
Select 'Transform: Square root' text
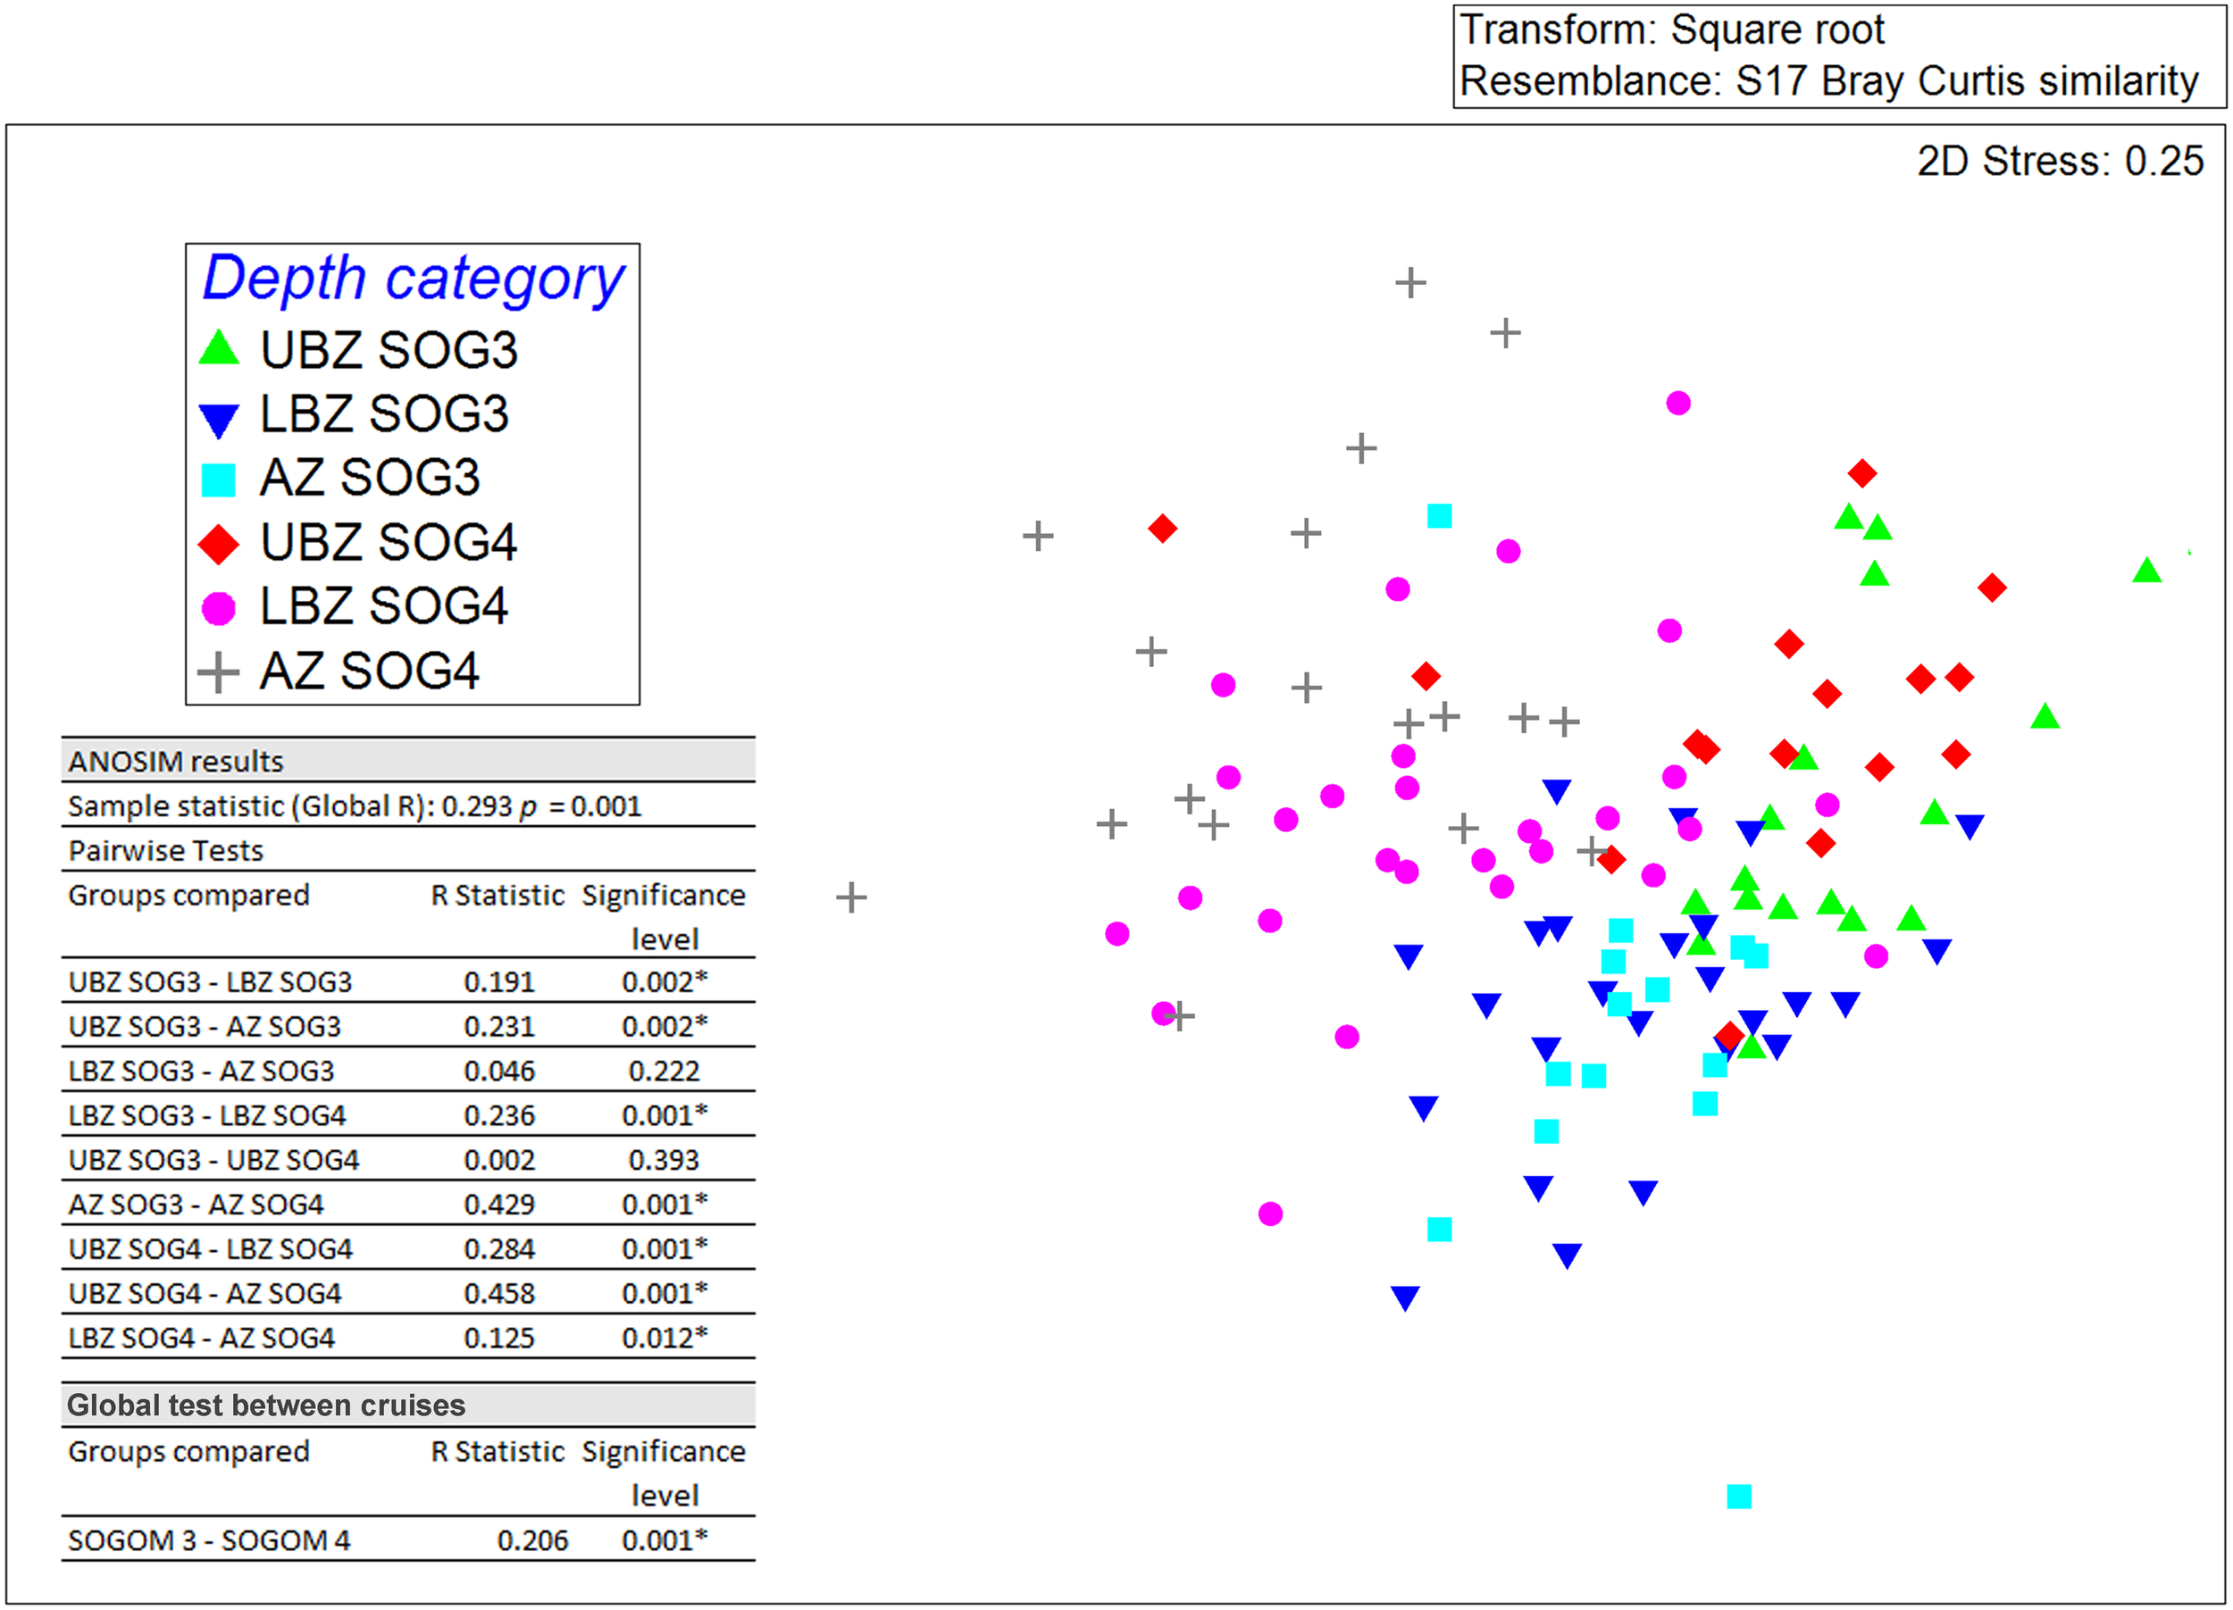[x=1671, y=30]
